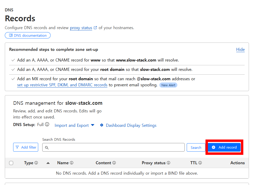Click the 'DNS management for slow-stack.com' heading
This screenshot has width=254, height=185.
click(58, 103)
